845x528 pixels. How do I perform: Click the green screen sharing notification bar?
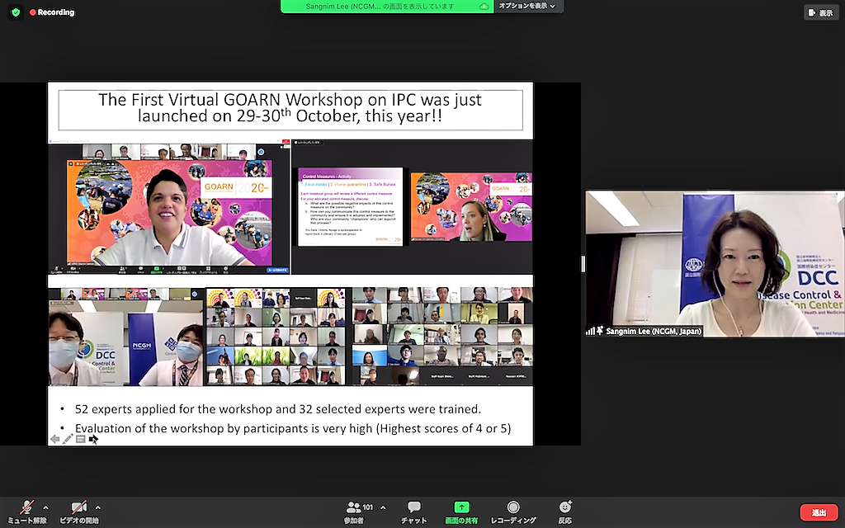pos(386,7)
